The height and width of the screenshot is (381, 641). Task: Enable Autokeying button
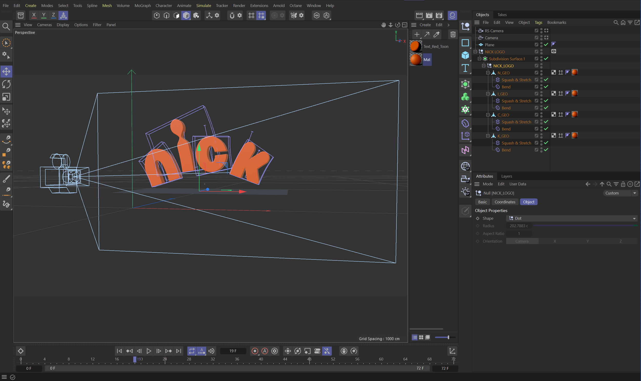(x=265, y=351)
